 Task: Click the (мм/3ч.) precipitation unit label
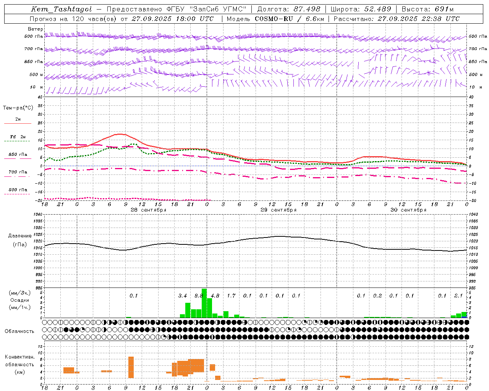coord(19,293)
